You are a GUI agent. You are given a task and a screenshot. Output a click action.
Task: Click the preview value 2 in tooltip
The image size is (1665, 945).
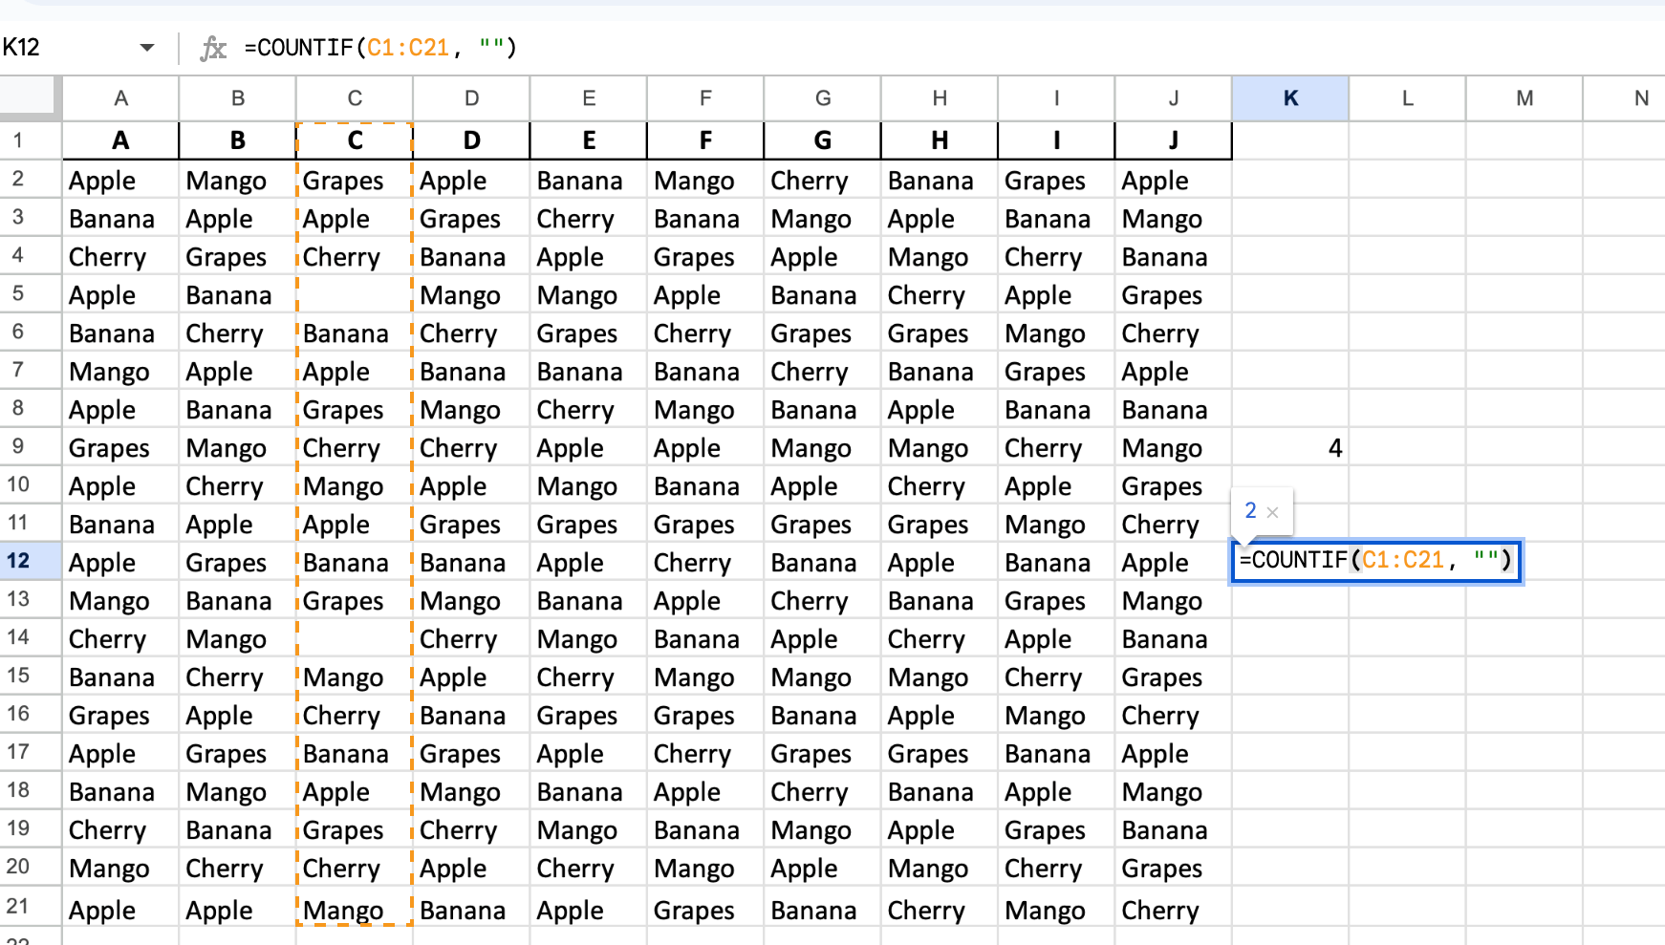[1250, 511]
